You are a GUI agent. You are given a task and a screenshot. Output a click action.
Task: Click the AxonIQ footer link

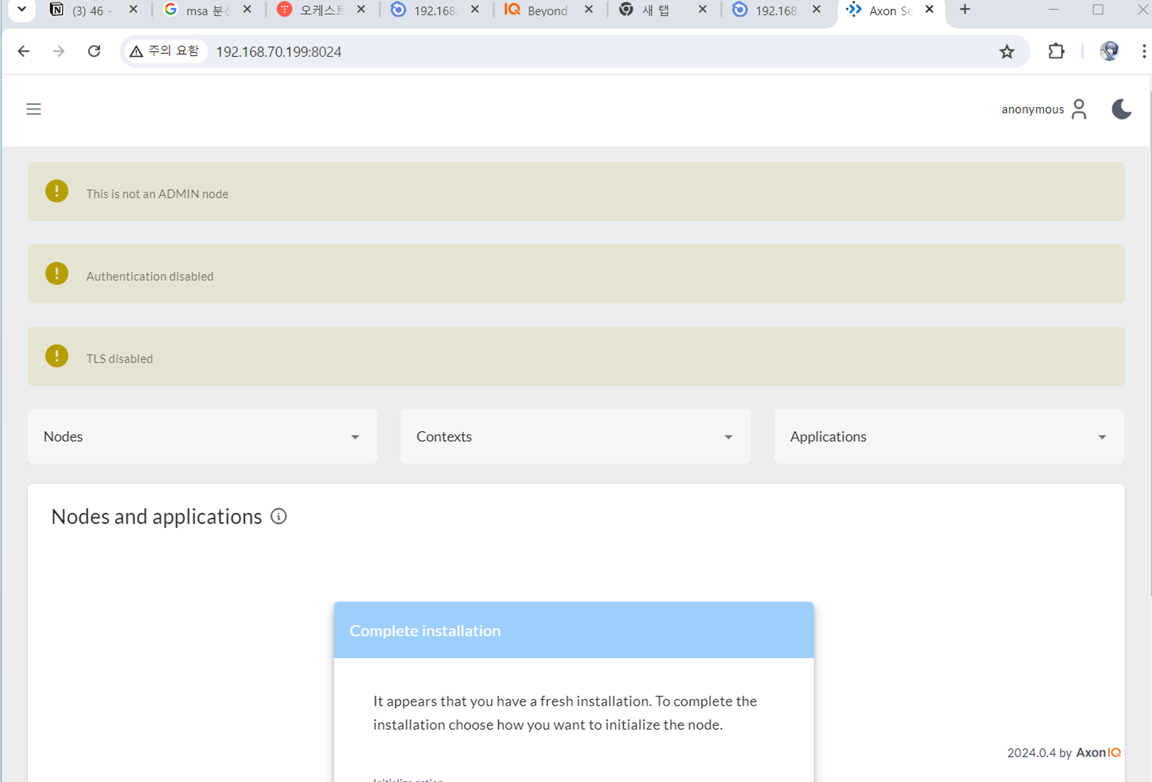1098,753
